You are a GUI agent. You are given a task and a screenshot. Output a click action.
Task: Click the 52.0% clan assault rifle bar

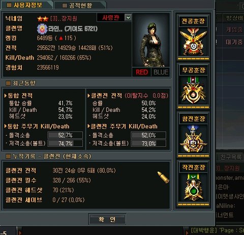pos(148,135)
